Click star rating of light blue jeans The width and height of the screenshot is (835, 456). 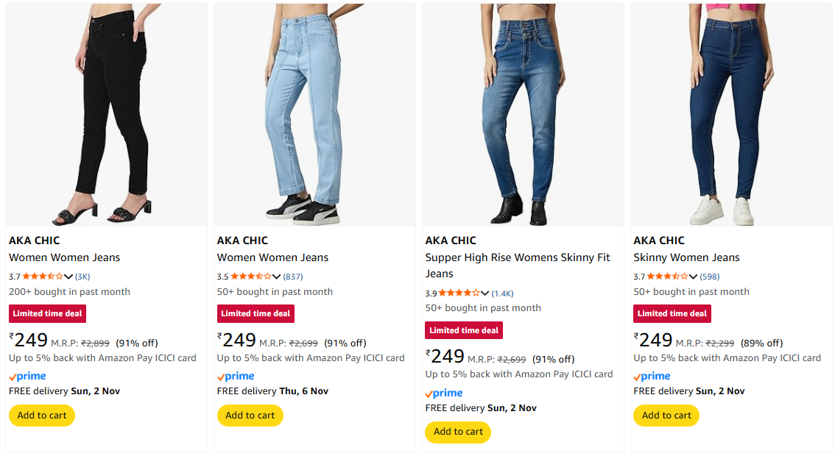tap(251, 277)
